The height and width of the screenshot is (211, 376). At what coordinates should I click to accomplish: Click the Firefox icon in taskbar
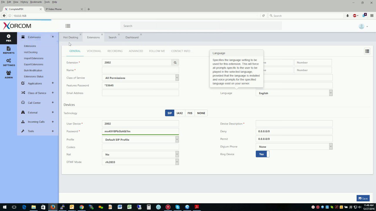tap(53, 207)
